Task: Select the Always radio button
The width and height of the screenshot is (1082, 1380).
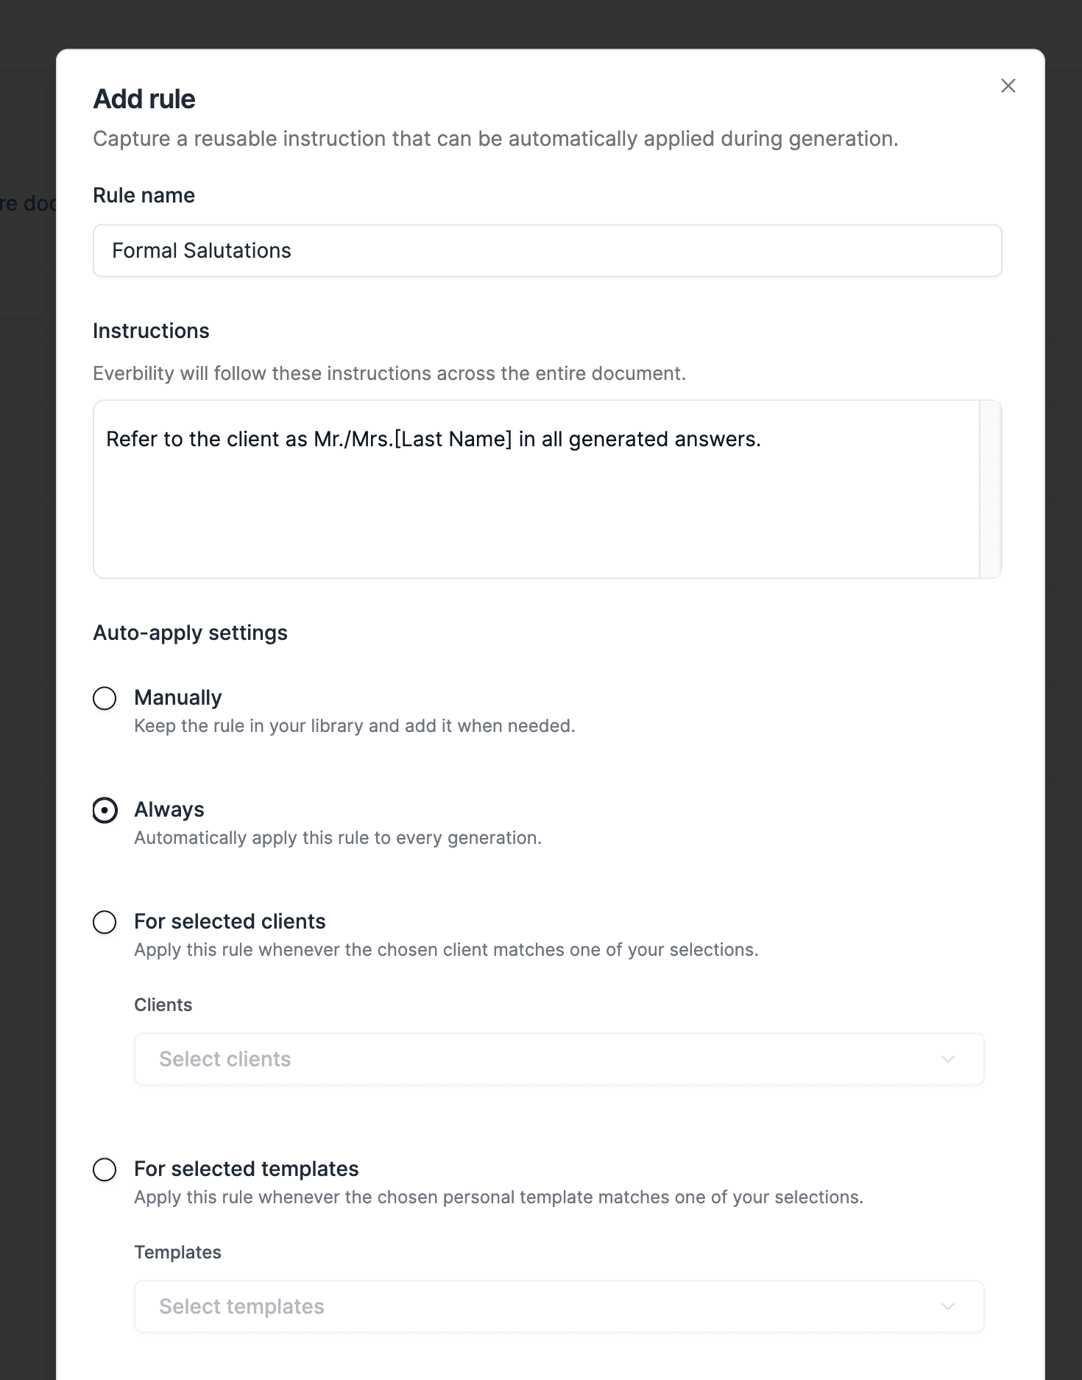Action: pyautogui.click(x=105, y=810)
